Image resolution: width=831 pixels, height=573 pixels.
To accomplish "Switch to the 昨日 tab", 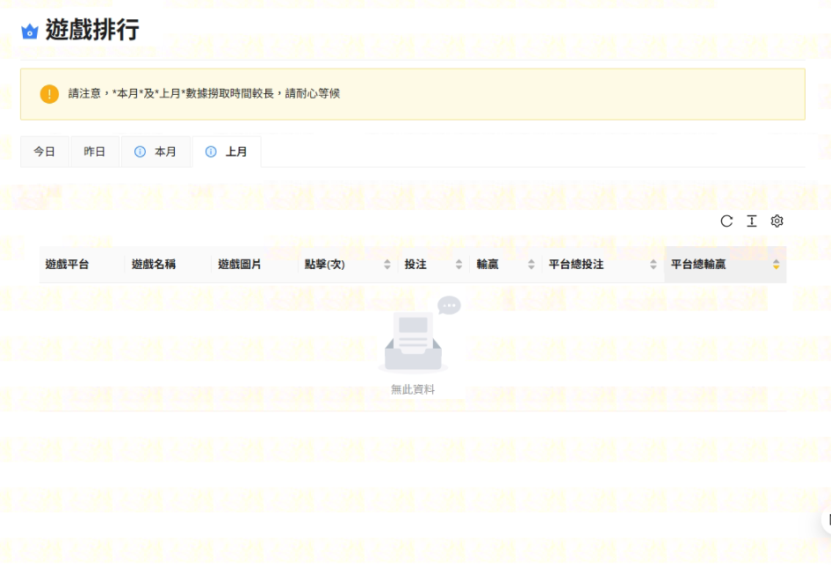I will [95, 152].
